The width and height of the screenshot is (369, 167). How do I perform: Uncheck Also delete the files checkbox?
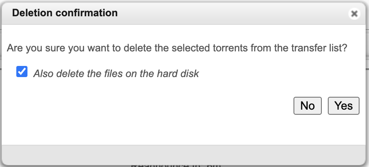tap(22, 72)
